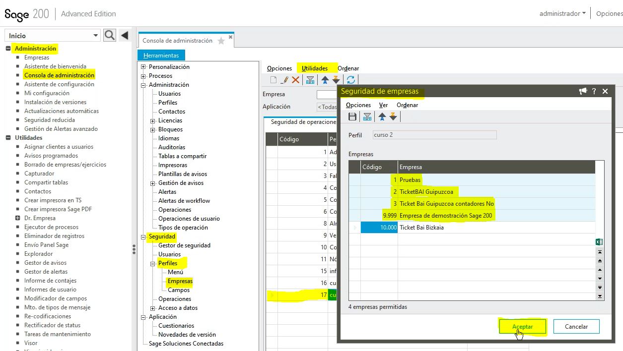Open Asistente de configuración in the left menu
Image resolution: width=623 pixels, height=351 pixels.
[59, 84]
